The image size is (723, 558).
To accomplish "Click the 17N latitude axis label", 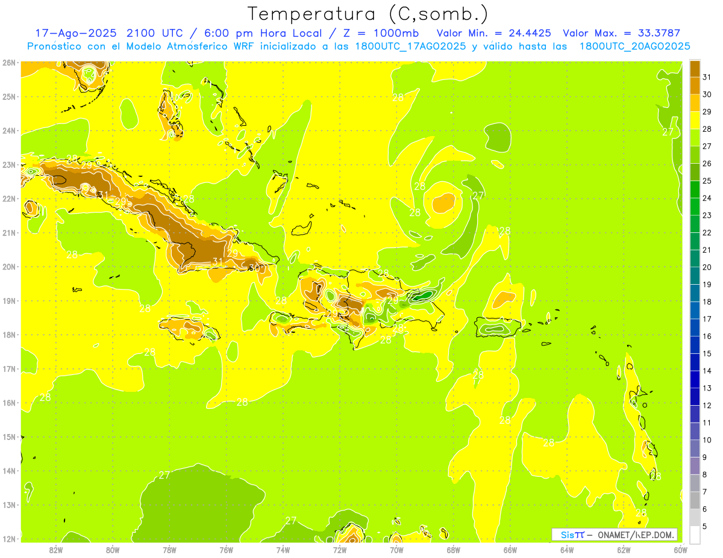I will pos(8,368).
